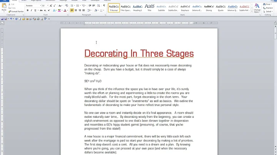Apply the Title style
Viewport: 277px width, 155px height.
(149, 8)
